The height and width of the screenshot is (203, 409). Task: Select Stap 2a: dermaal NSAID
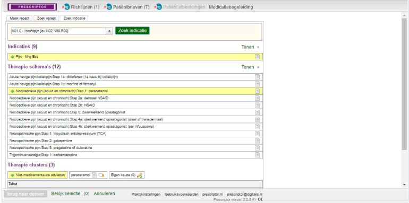(x=135, y=98)
